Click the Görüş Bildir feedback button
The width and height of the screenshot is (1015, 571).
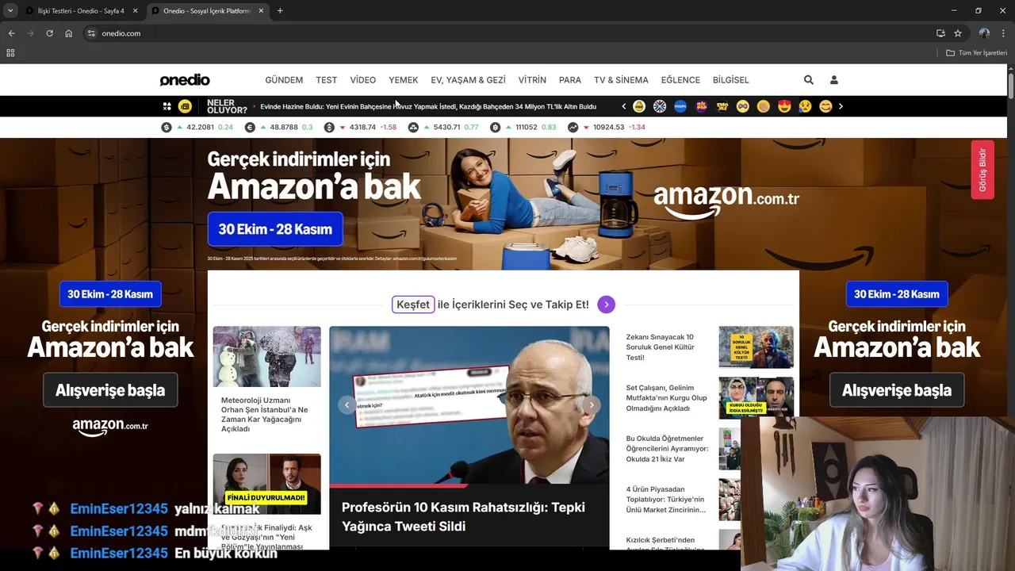pos(982,170)
